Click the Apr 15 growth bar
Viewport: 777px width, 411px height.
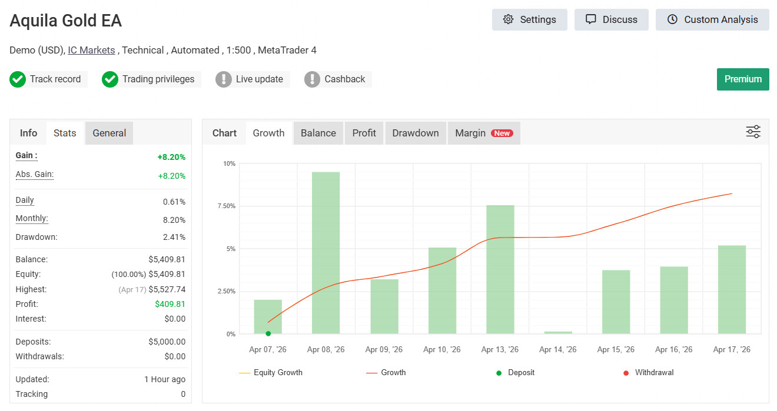[x=616, y=302]
